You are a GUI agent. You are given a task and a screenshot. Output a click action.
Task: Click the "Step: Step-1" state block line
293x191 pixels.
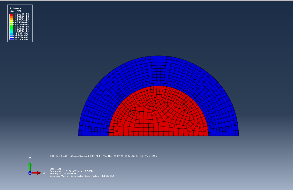[x=57, y=169]
